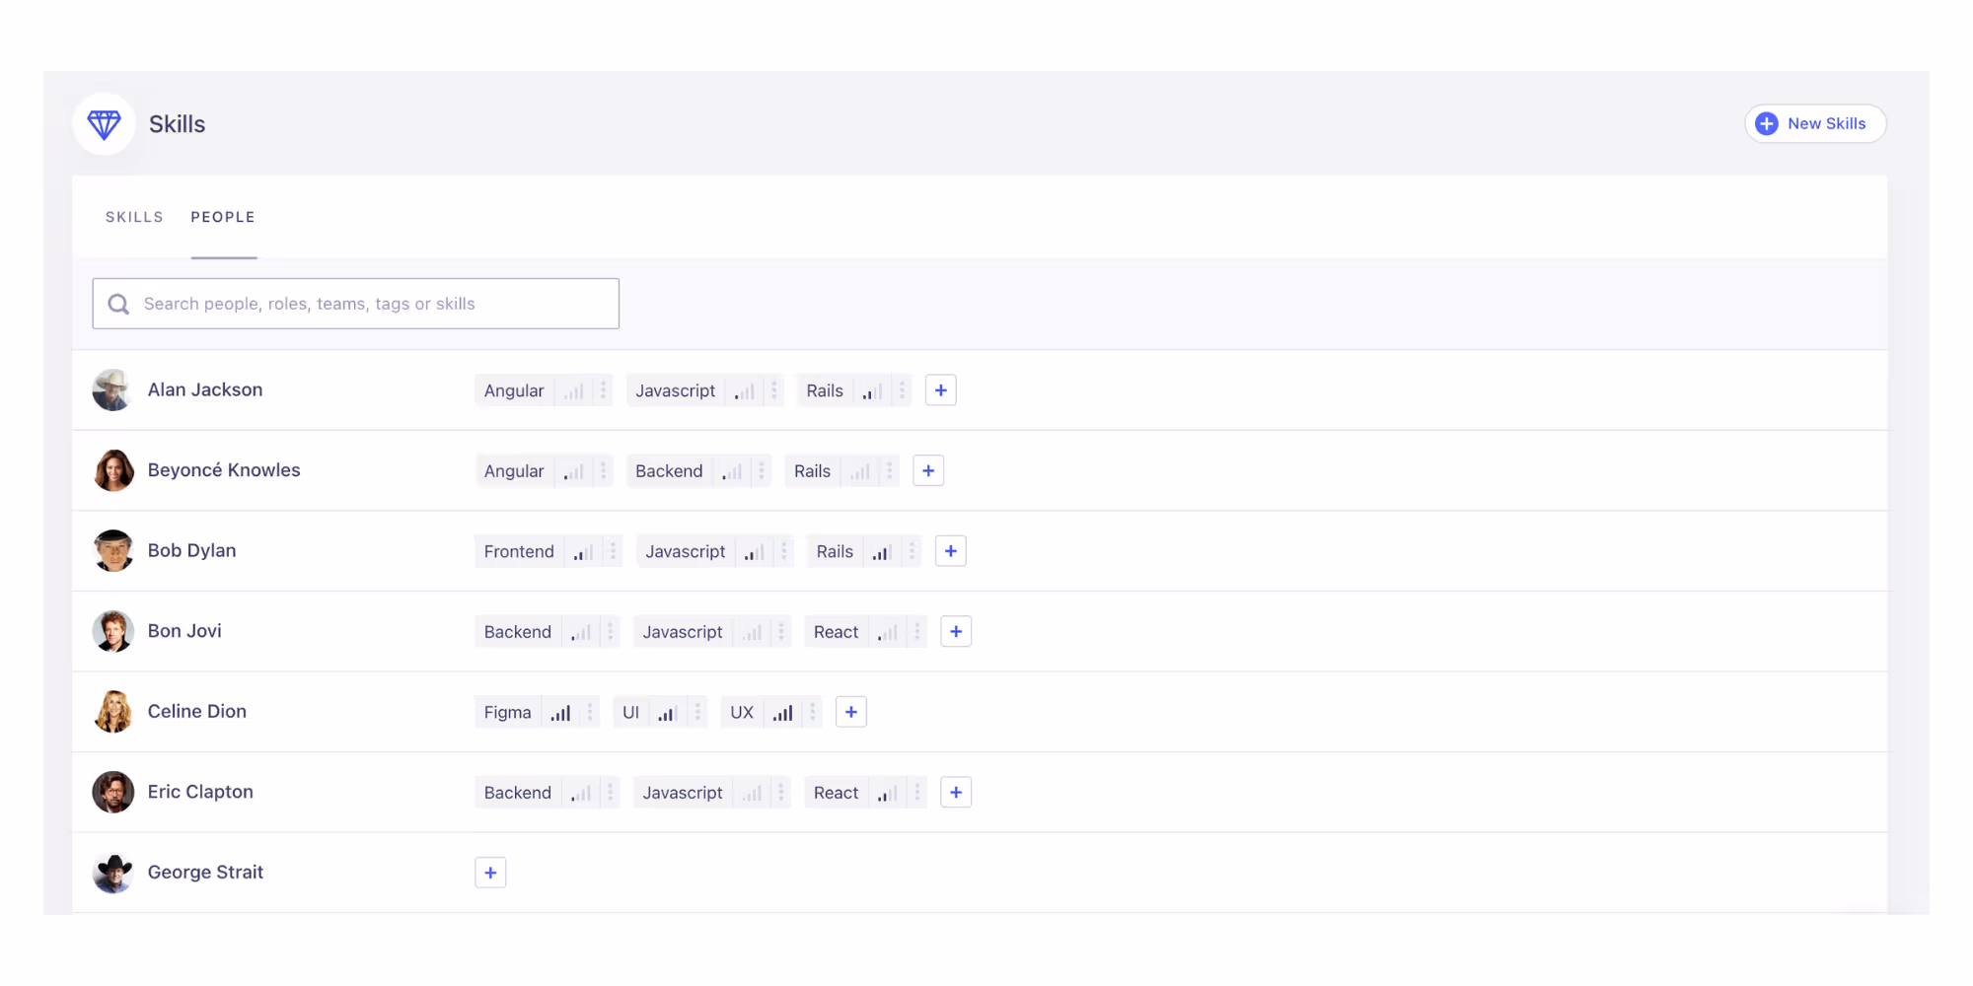This screenshot has width=1973, height=986.
Task: Add a skill for George Strait
Action: pyautogui.click(x=490, y=873)
